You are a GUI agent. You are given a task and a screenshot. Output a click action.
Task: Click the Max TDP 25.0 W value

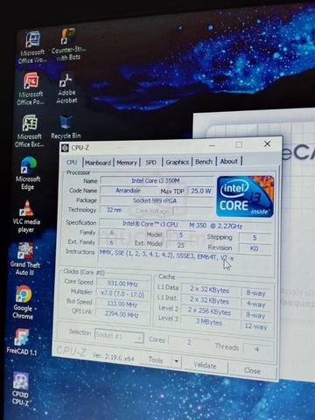[200, 191]
